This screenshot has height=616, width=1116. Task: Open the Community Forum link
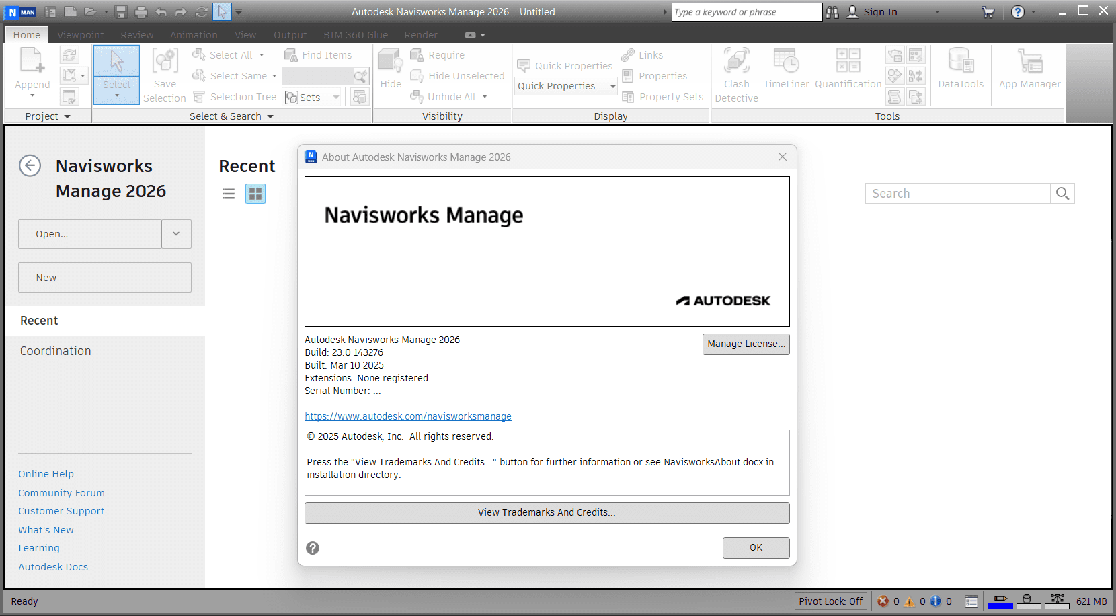[x=61, y=493]
